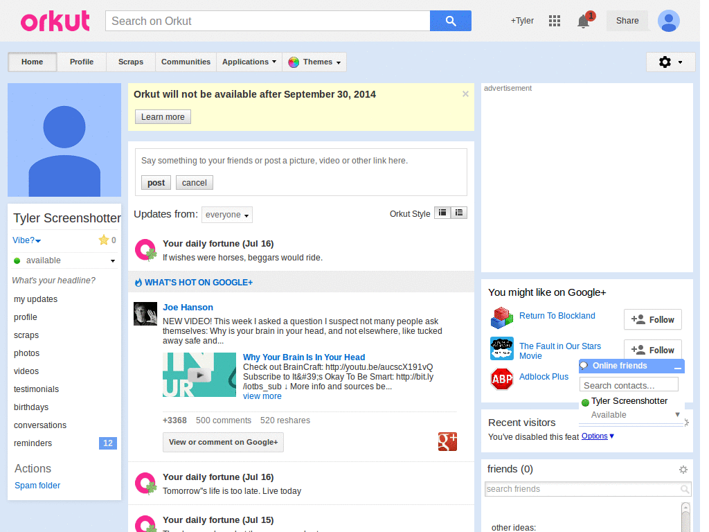Open my updates in sidebar
This screenshot has width=709, height=532.
pos(36,299)
